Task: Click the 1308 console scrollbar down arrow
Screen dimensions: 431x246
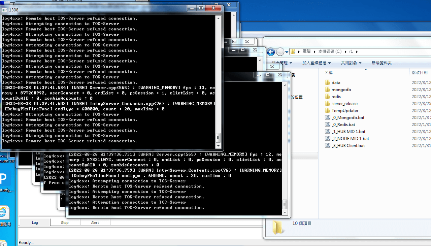Action: pos(218,145)
